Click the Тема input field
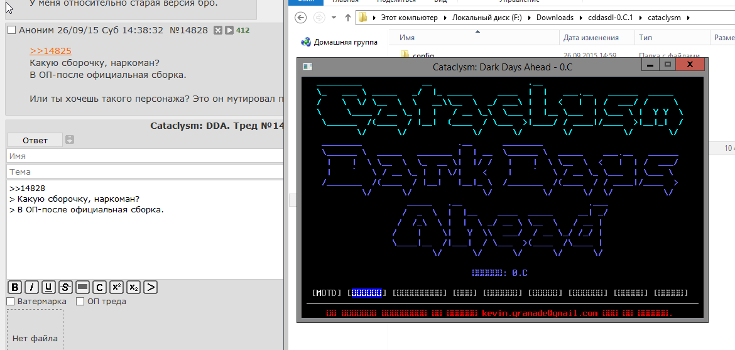 pos(145,172)
